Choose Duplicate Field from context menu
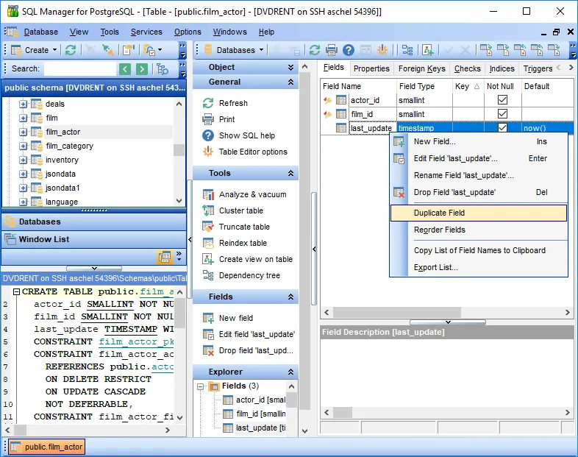 (479, 213)
